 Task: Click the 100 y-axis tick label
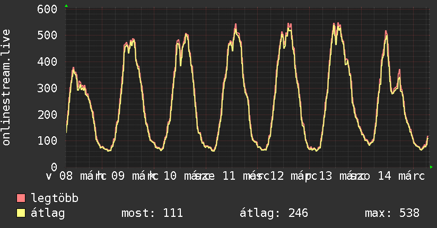48,141
